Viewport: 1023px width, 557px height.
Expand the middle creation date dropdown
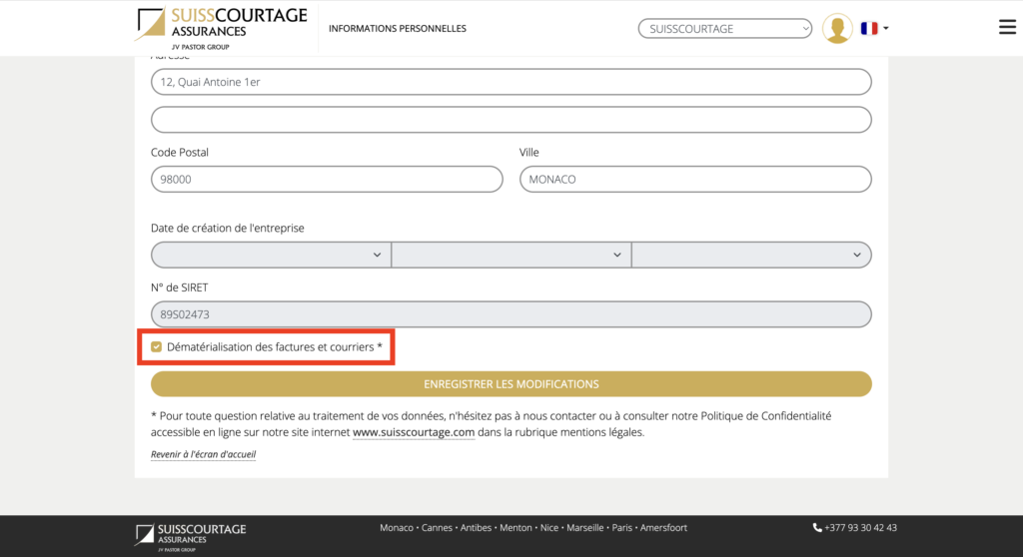[511, 255]
